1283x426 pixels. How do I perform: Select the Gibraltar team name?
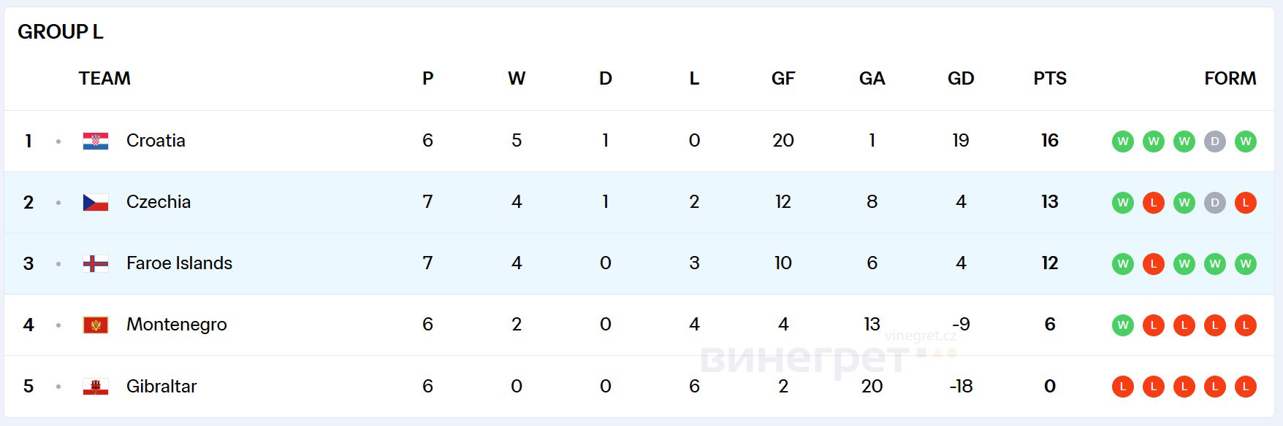[x=161, y=387]
